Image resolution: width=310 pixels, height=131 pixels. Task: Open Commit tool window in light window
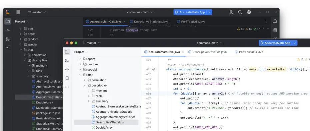point(67,69)
